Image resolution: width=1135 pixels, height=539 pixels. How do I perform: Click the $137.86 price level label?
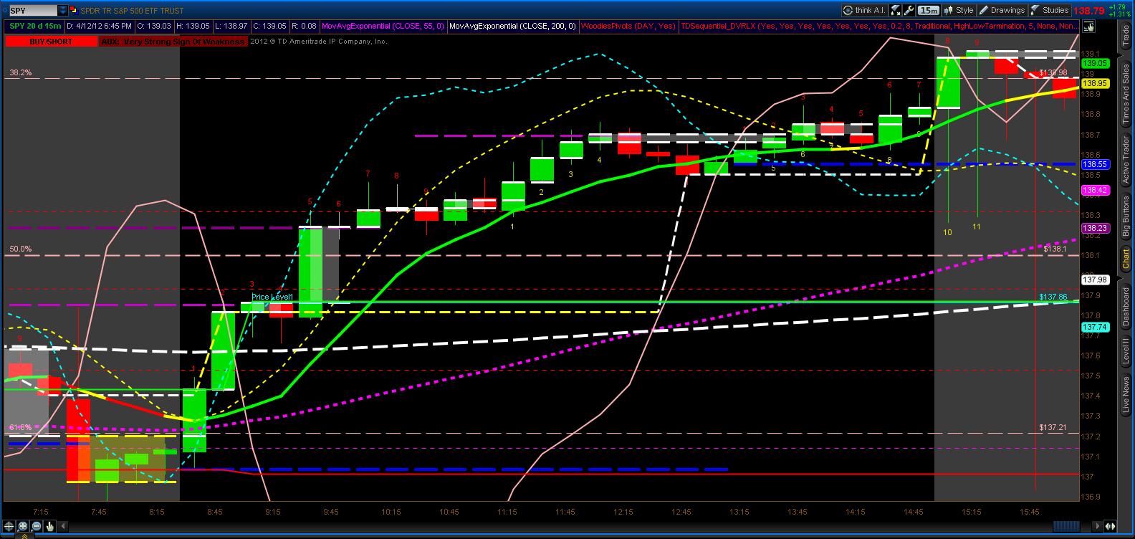tap(1053, 297)
